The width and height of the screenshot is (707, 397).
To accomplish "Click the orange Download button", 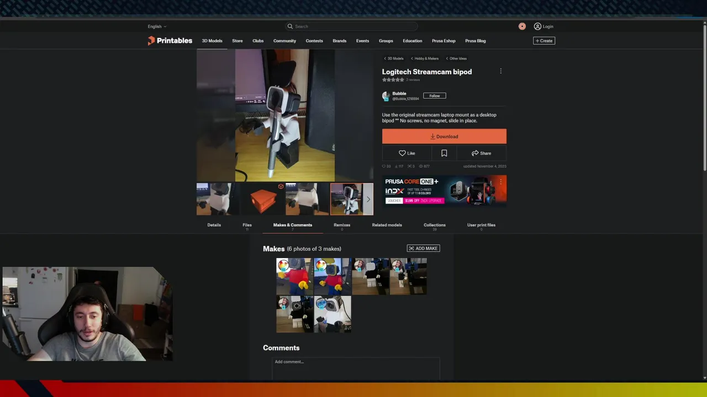I will (x=444, y=136).
